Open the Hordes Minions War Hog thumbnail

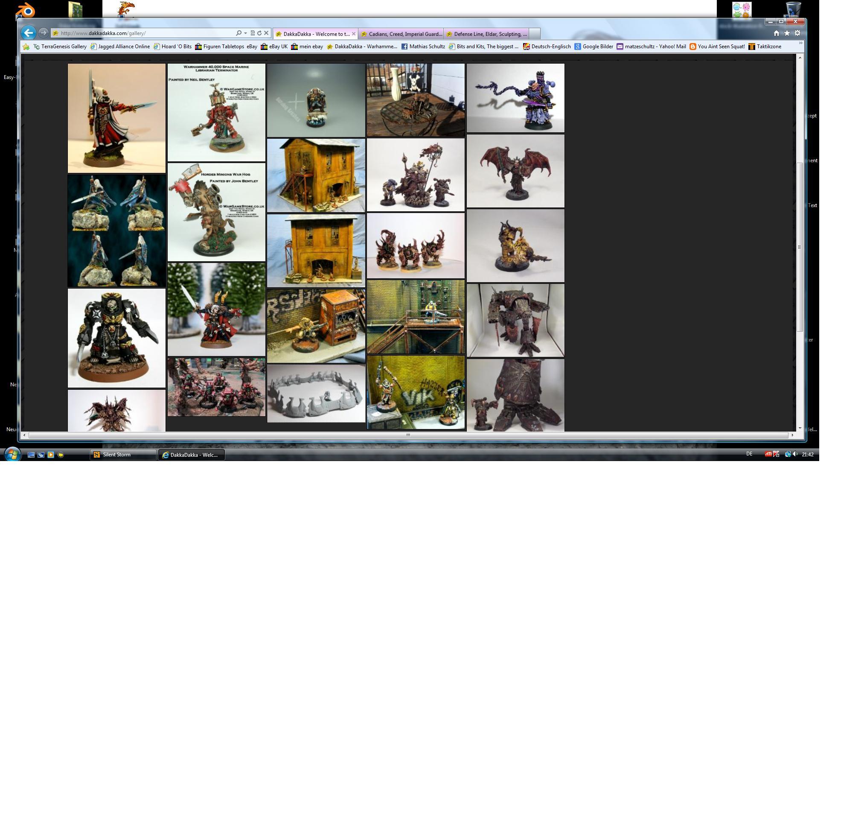pos(216,212)
